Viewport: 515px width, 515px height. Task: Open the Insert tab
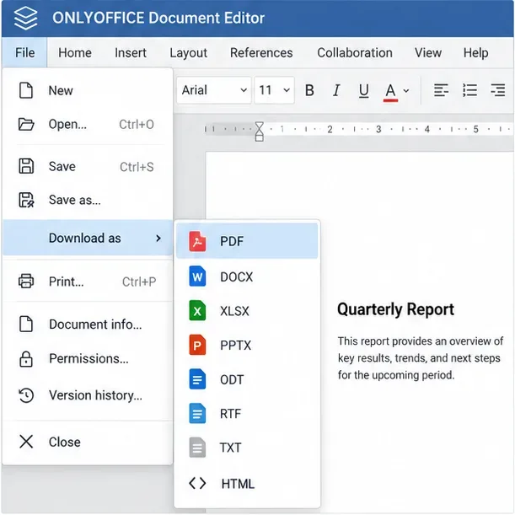131,52
